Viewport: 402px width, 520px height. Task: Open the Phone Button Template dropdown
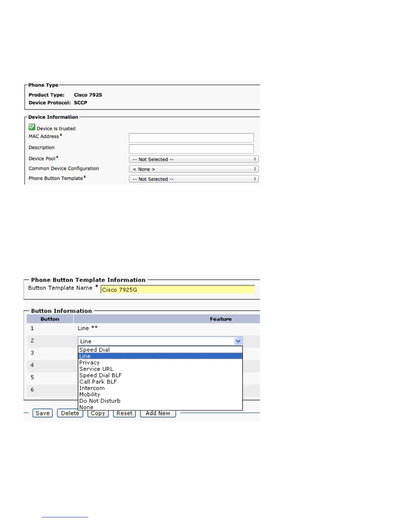(194, 179)
